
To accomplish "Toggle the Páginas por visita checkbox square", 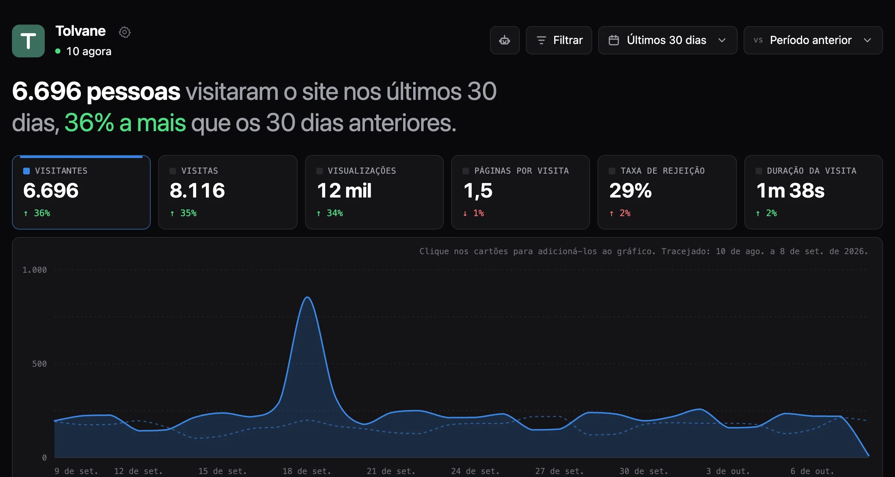I will point(466,171).
